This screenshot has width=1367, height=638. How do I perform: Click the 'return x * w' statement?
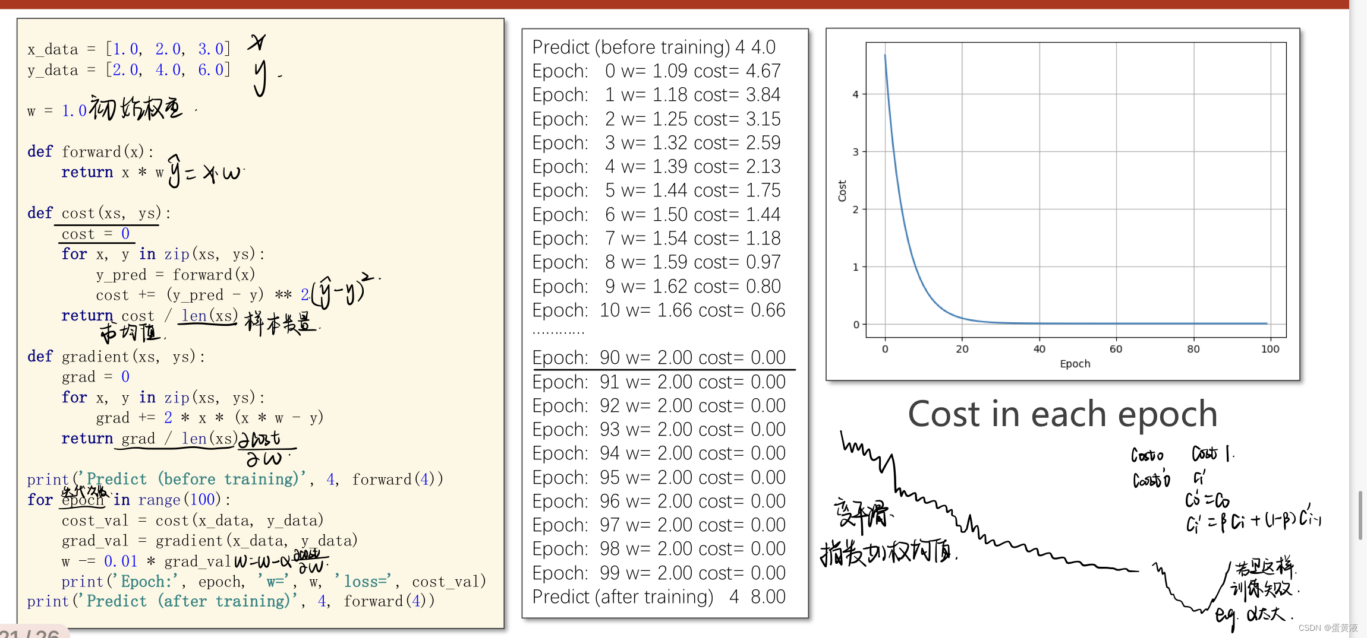pyautogui.click(x=113, y=172)
